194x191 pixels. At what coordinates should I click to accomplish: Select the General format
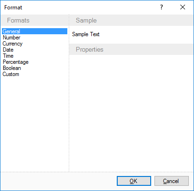(x=34, y=31)
